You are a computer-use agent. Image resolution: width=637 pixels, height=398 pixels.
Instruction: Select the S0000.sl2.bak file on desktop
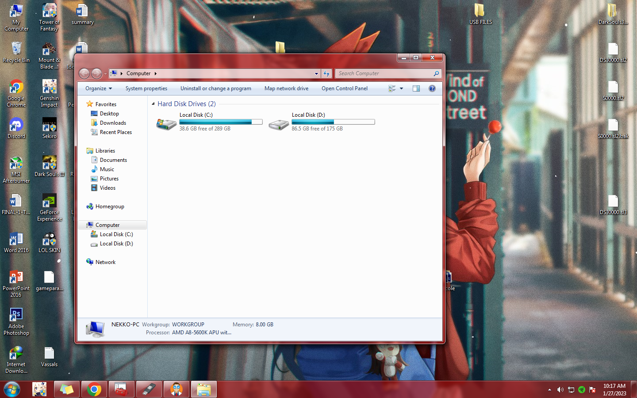click(613, 128)
